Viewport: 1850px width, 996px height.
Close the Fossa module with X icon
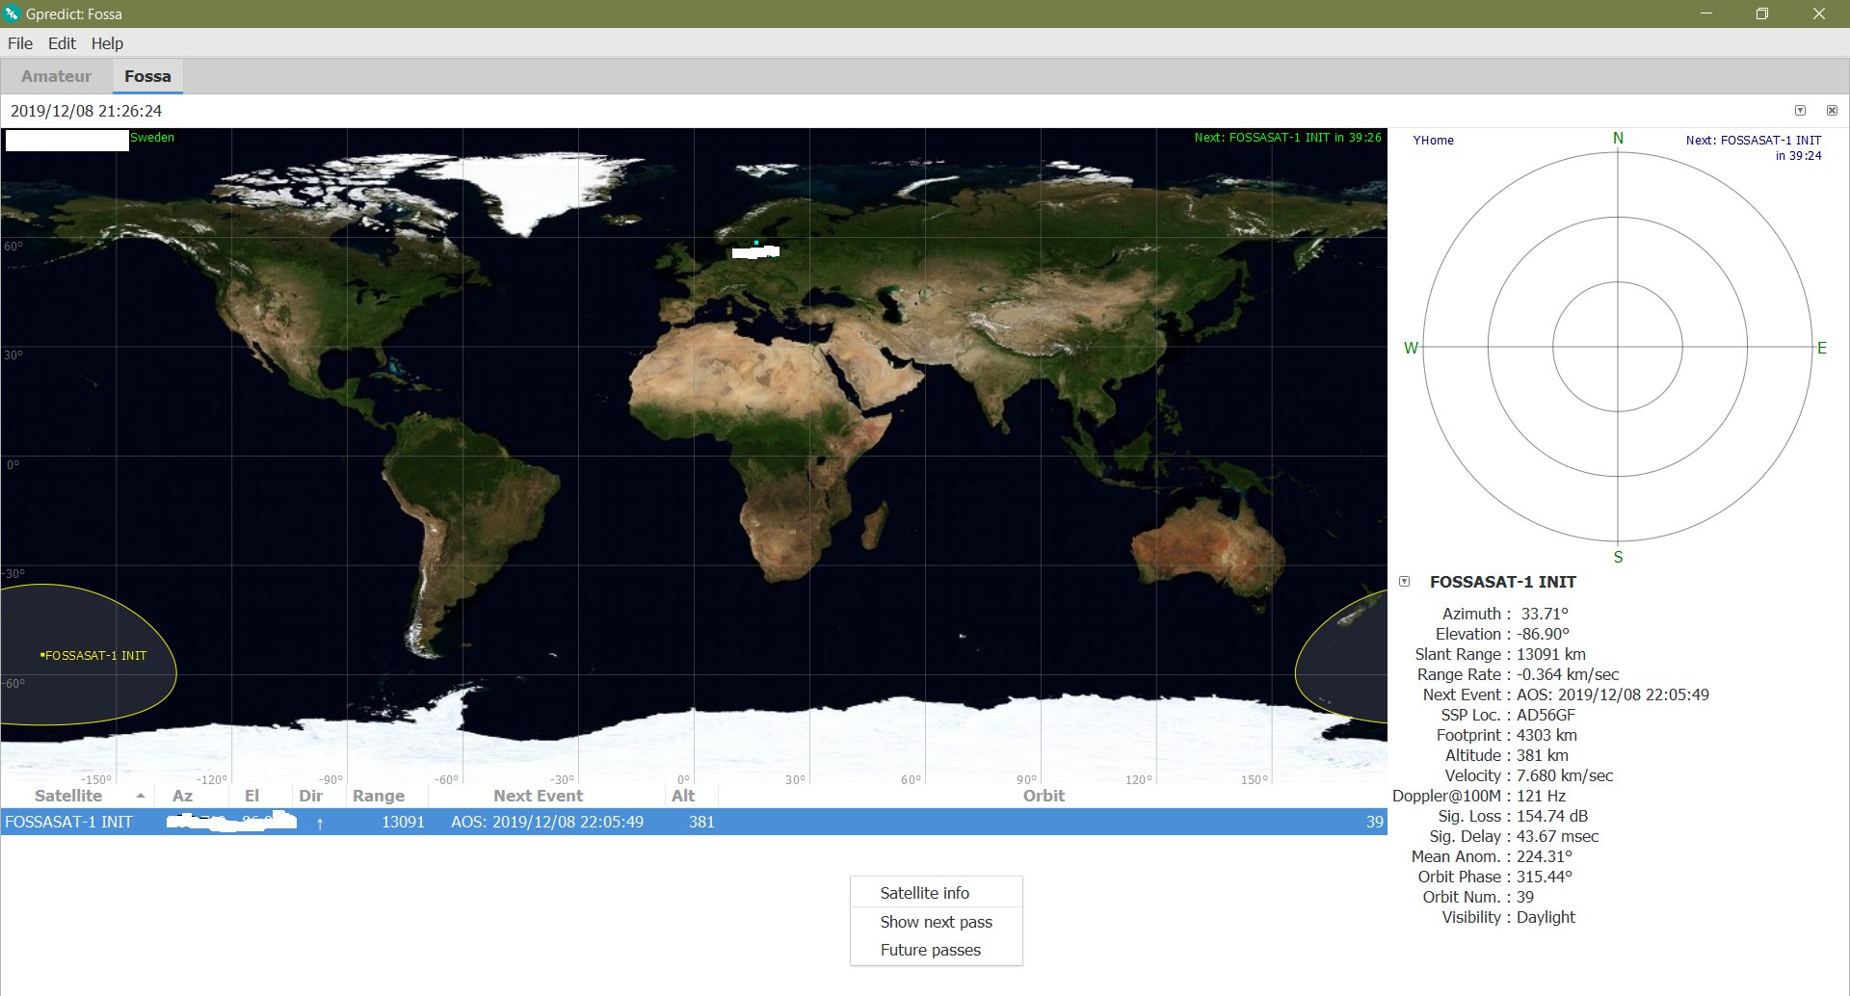click(x=1832, y=111)
